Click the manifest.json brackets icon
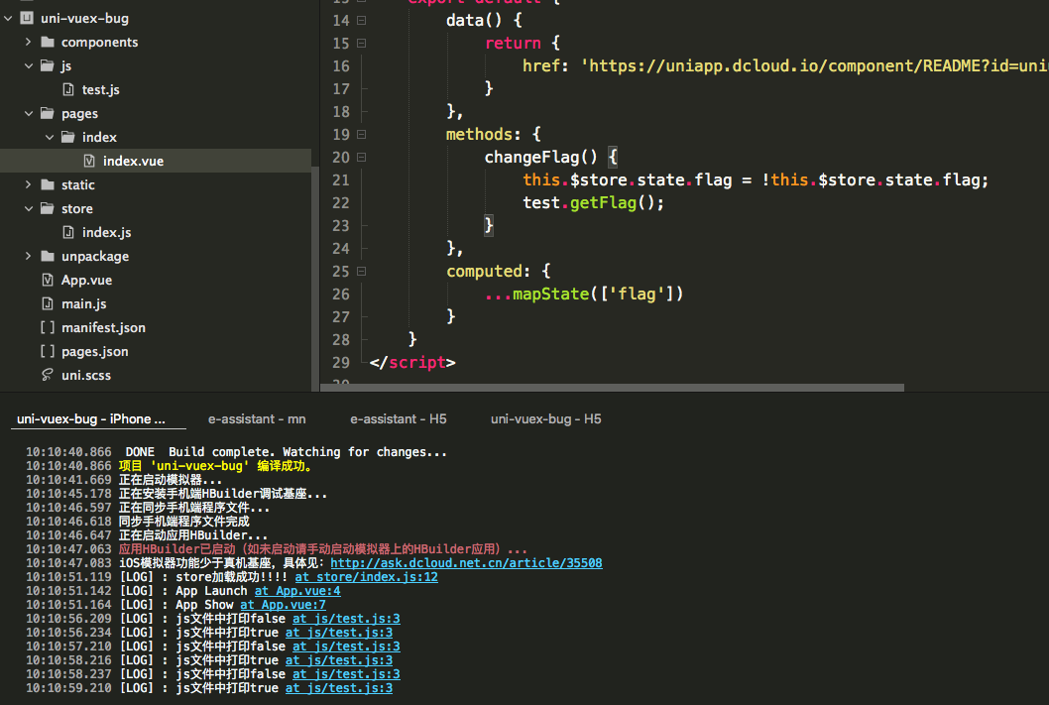Viewport: 1049px width, 705px height. coord(47,327)
